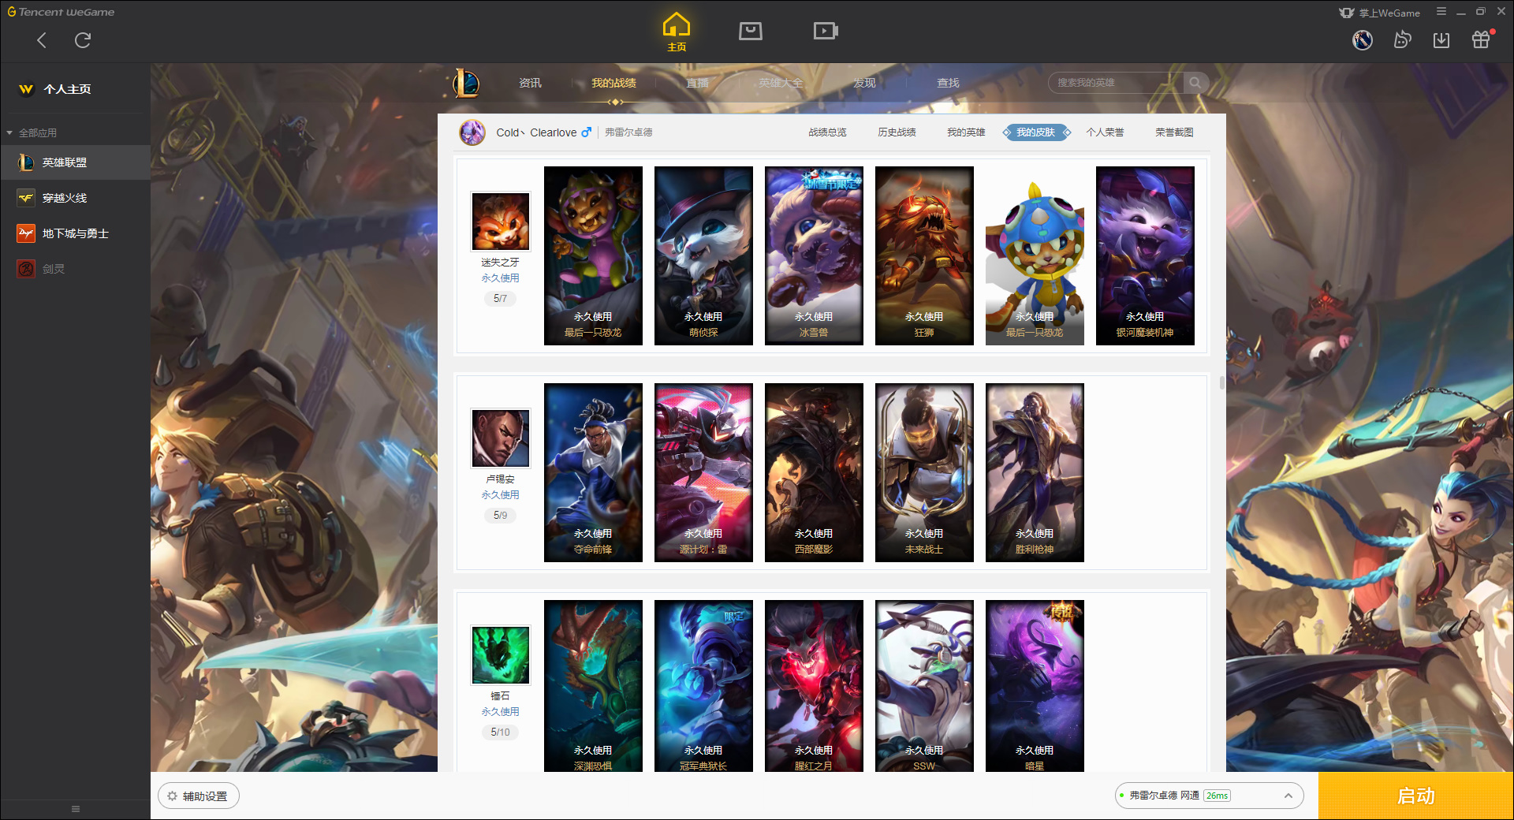1514x820 pixels.
Task: Launch the game with 启动 button
Action: click(x=1416, y=796)
